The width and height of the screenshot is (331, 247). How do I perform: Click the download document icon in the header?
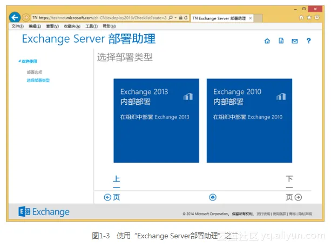[x=281, y=41]
